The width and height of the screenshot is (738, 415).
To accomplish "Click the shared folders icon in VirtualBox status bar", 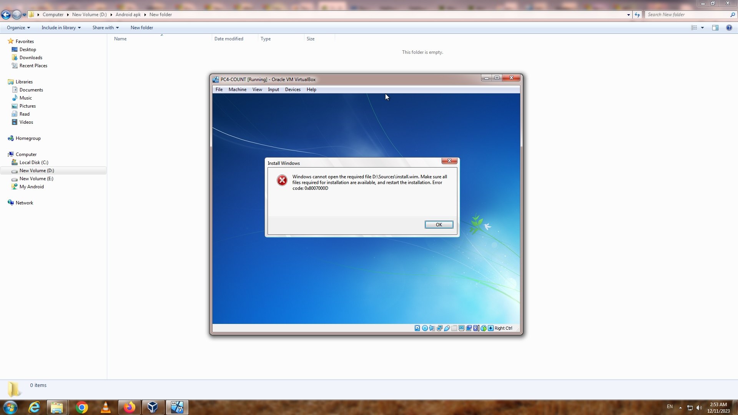I will (x=454, y=328).
